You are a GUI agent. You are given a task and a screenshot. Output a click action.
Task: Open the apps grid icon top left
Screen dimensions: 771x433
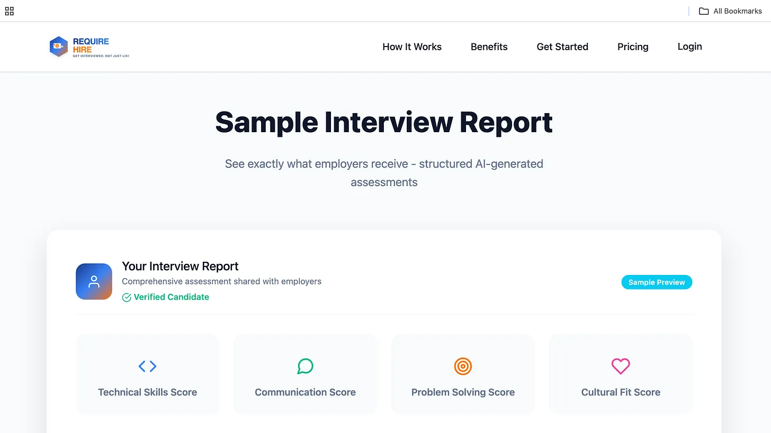click(x=9, y=11)
